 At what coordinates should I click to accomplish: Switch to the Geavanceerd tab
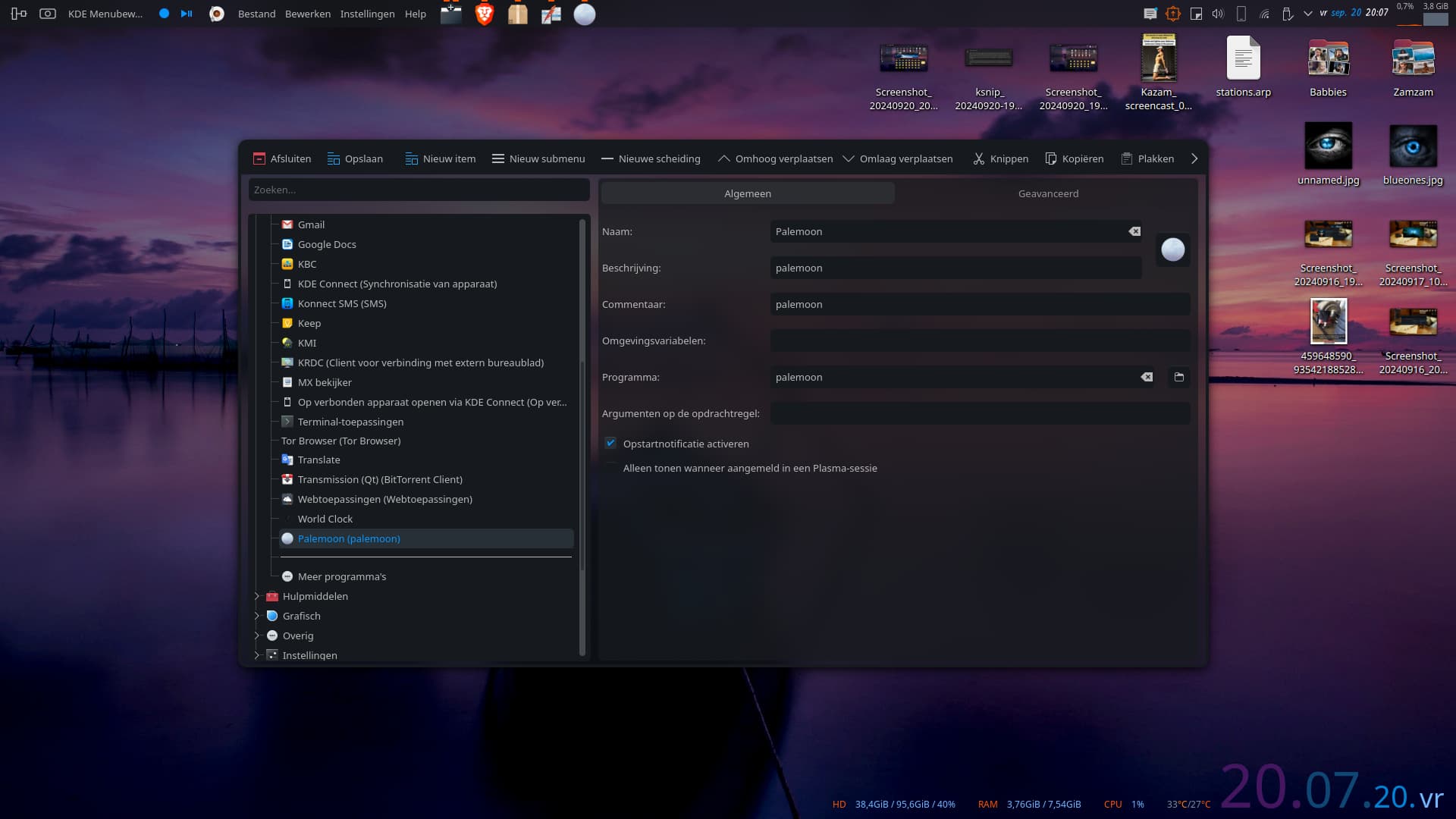pos(1048,193)
